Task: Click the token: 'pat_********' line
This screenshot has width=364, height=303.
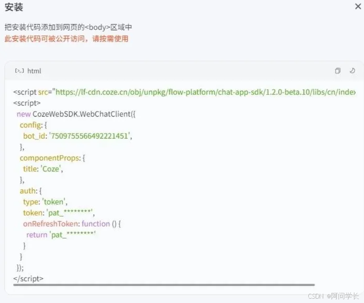Action: click(x=59, y=212)
